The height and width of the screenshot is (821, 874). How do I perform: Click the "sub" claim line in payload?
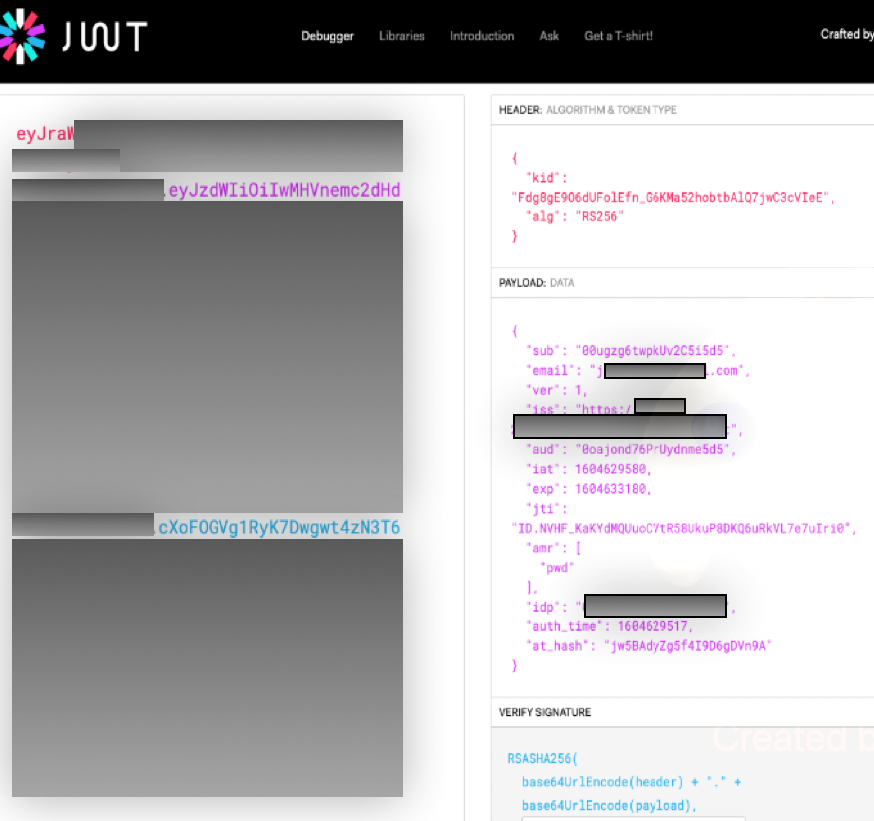point(629,351)
